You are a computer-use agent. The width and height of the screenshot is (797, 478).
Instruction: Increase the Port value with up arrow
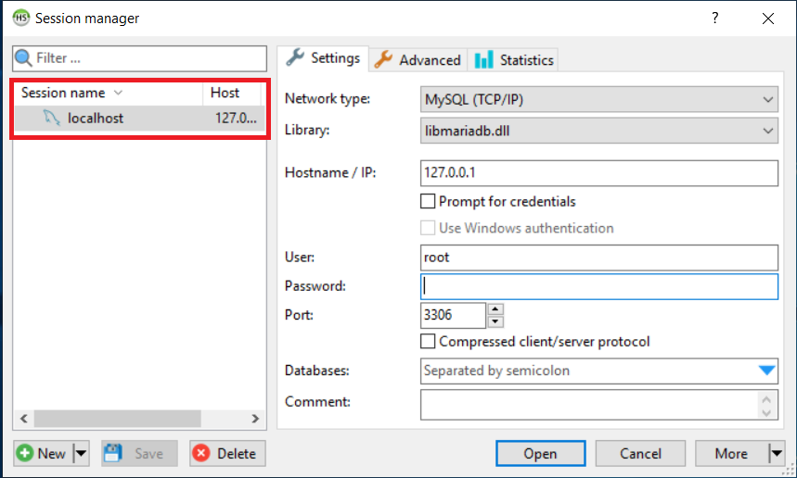pyautogui.click(x=495, y=309)
